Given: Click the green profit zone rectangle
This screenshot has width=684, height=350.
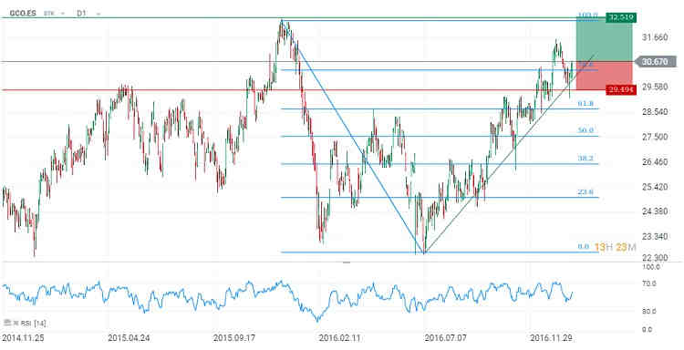Looking at the screenshot, I should [604, 39].
